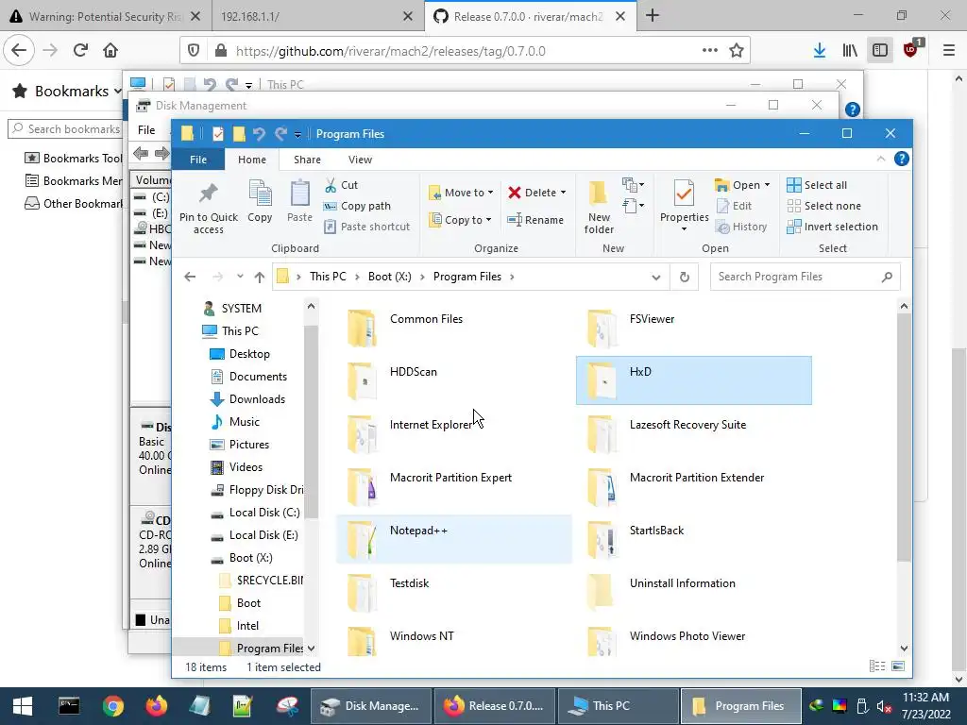Select the Lazesoft Recovery Suite folder
This screenshot has height=725, width=967.
coord(693,433)
